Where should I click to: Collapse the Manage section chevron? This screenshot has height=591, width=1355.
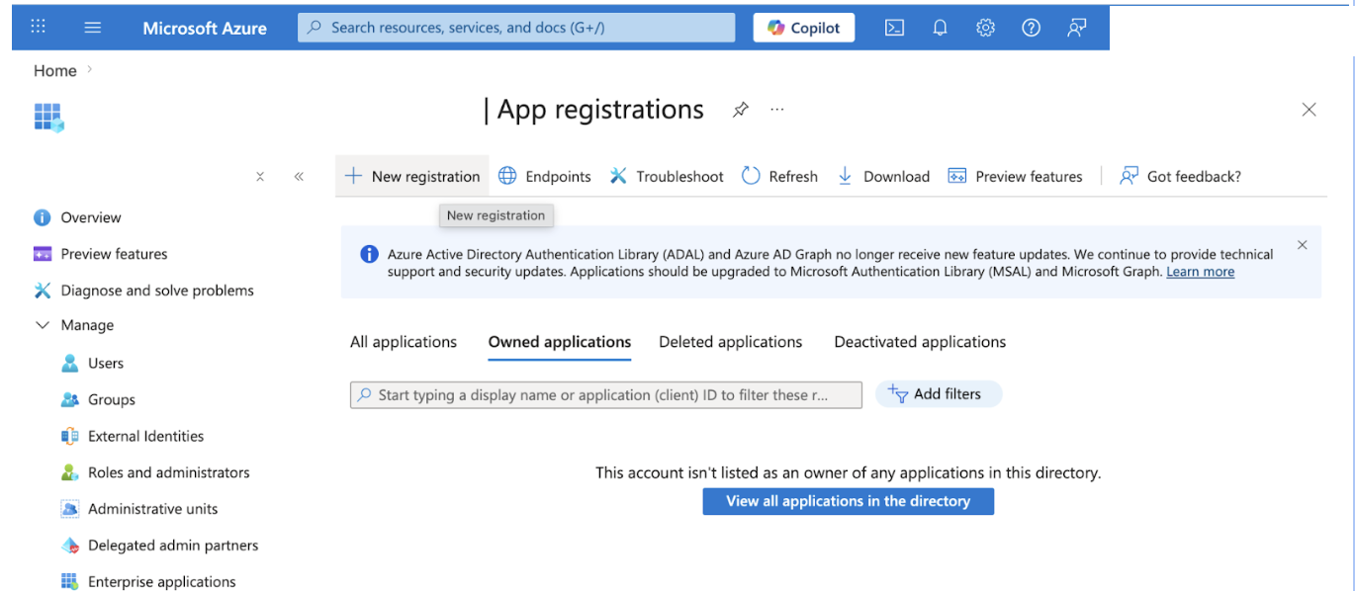point(43,325)
